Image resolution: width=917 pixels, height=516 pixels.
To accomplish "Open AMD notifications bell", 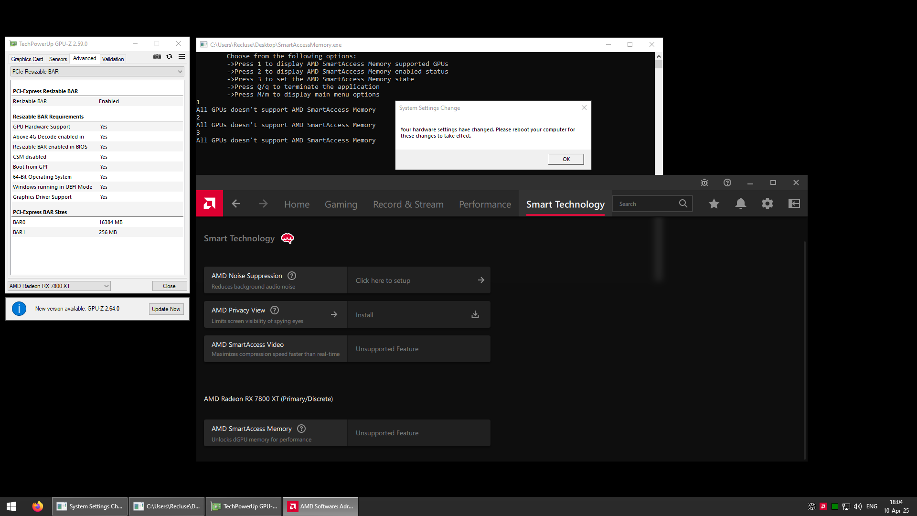I will [x=740, y=204].
